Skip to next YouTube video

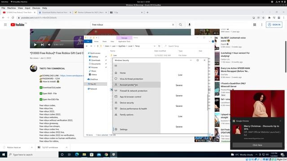[42, 45]
